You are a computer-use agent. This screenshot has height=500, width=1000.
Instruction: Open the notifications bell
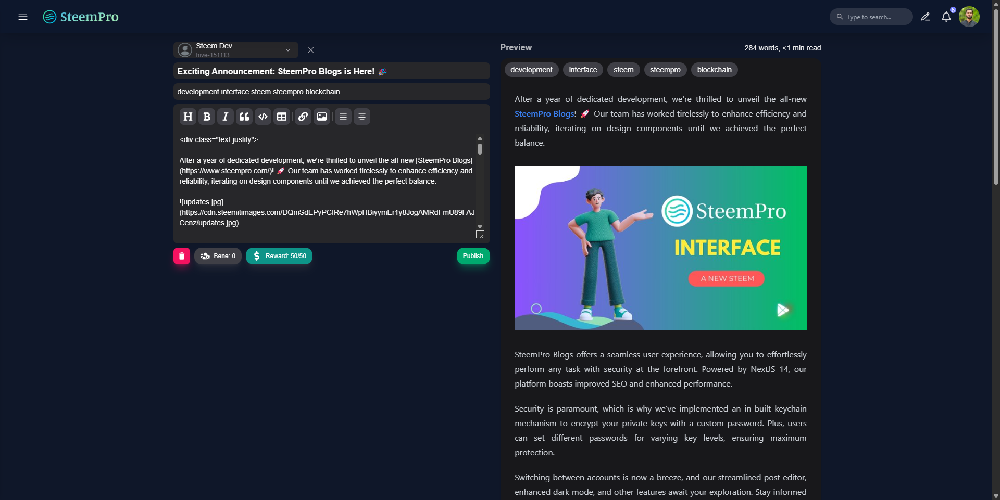pos(946,17)
